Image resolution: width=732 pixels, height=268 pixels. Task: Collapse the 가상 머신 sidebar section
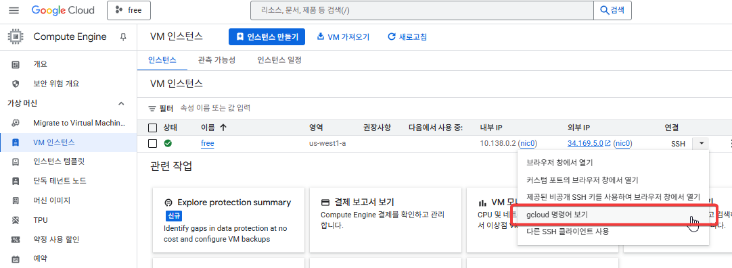pos(121,103)
